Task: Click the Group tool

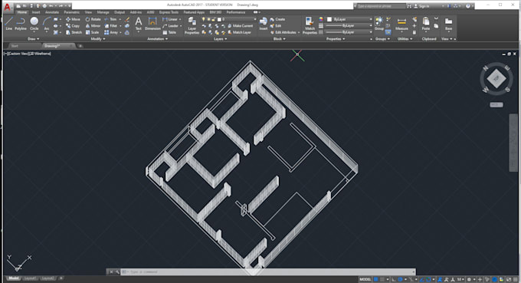Action: tap(379, 23)
